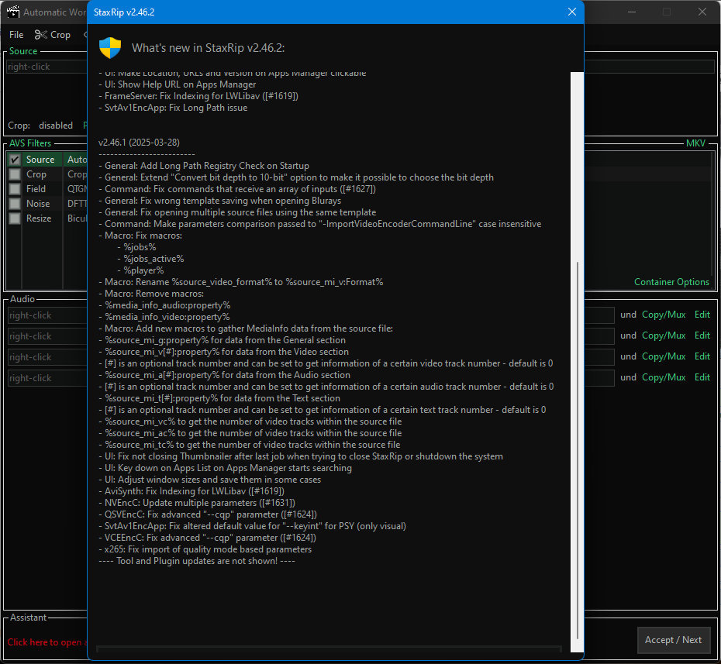Image resolution: width=721 pixels, height=664 pixels.
Task: Enable the Crop filter checkbox
Action: (15, 174)
